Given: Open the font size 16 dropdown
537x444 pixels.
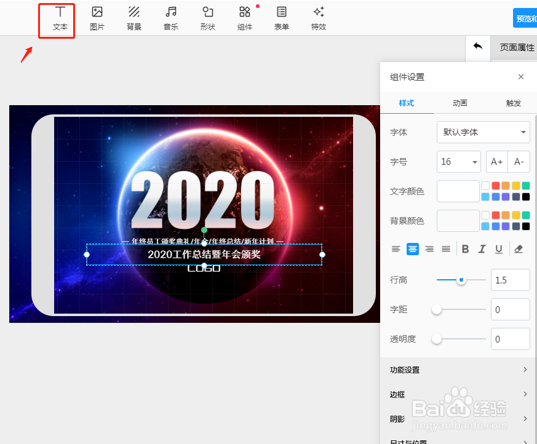Looking at the screenshot, I should coord(458,162).
